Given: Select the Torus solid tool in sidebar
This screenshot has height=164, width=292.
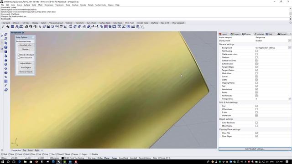Looking at the screenshot, I should (6, 73).
